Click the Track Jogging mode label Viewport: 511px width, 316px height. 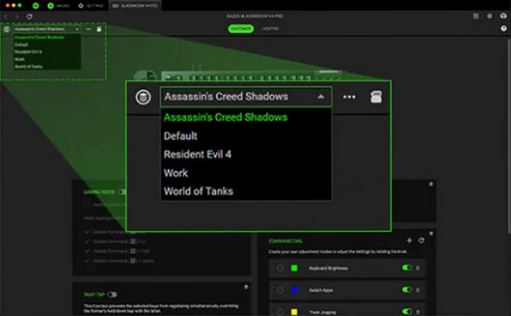pyautogui.click(x=322, y=312)
